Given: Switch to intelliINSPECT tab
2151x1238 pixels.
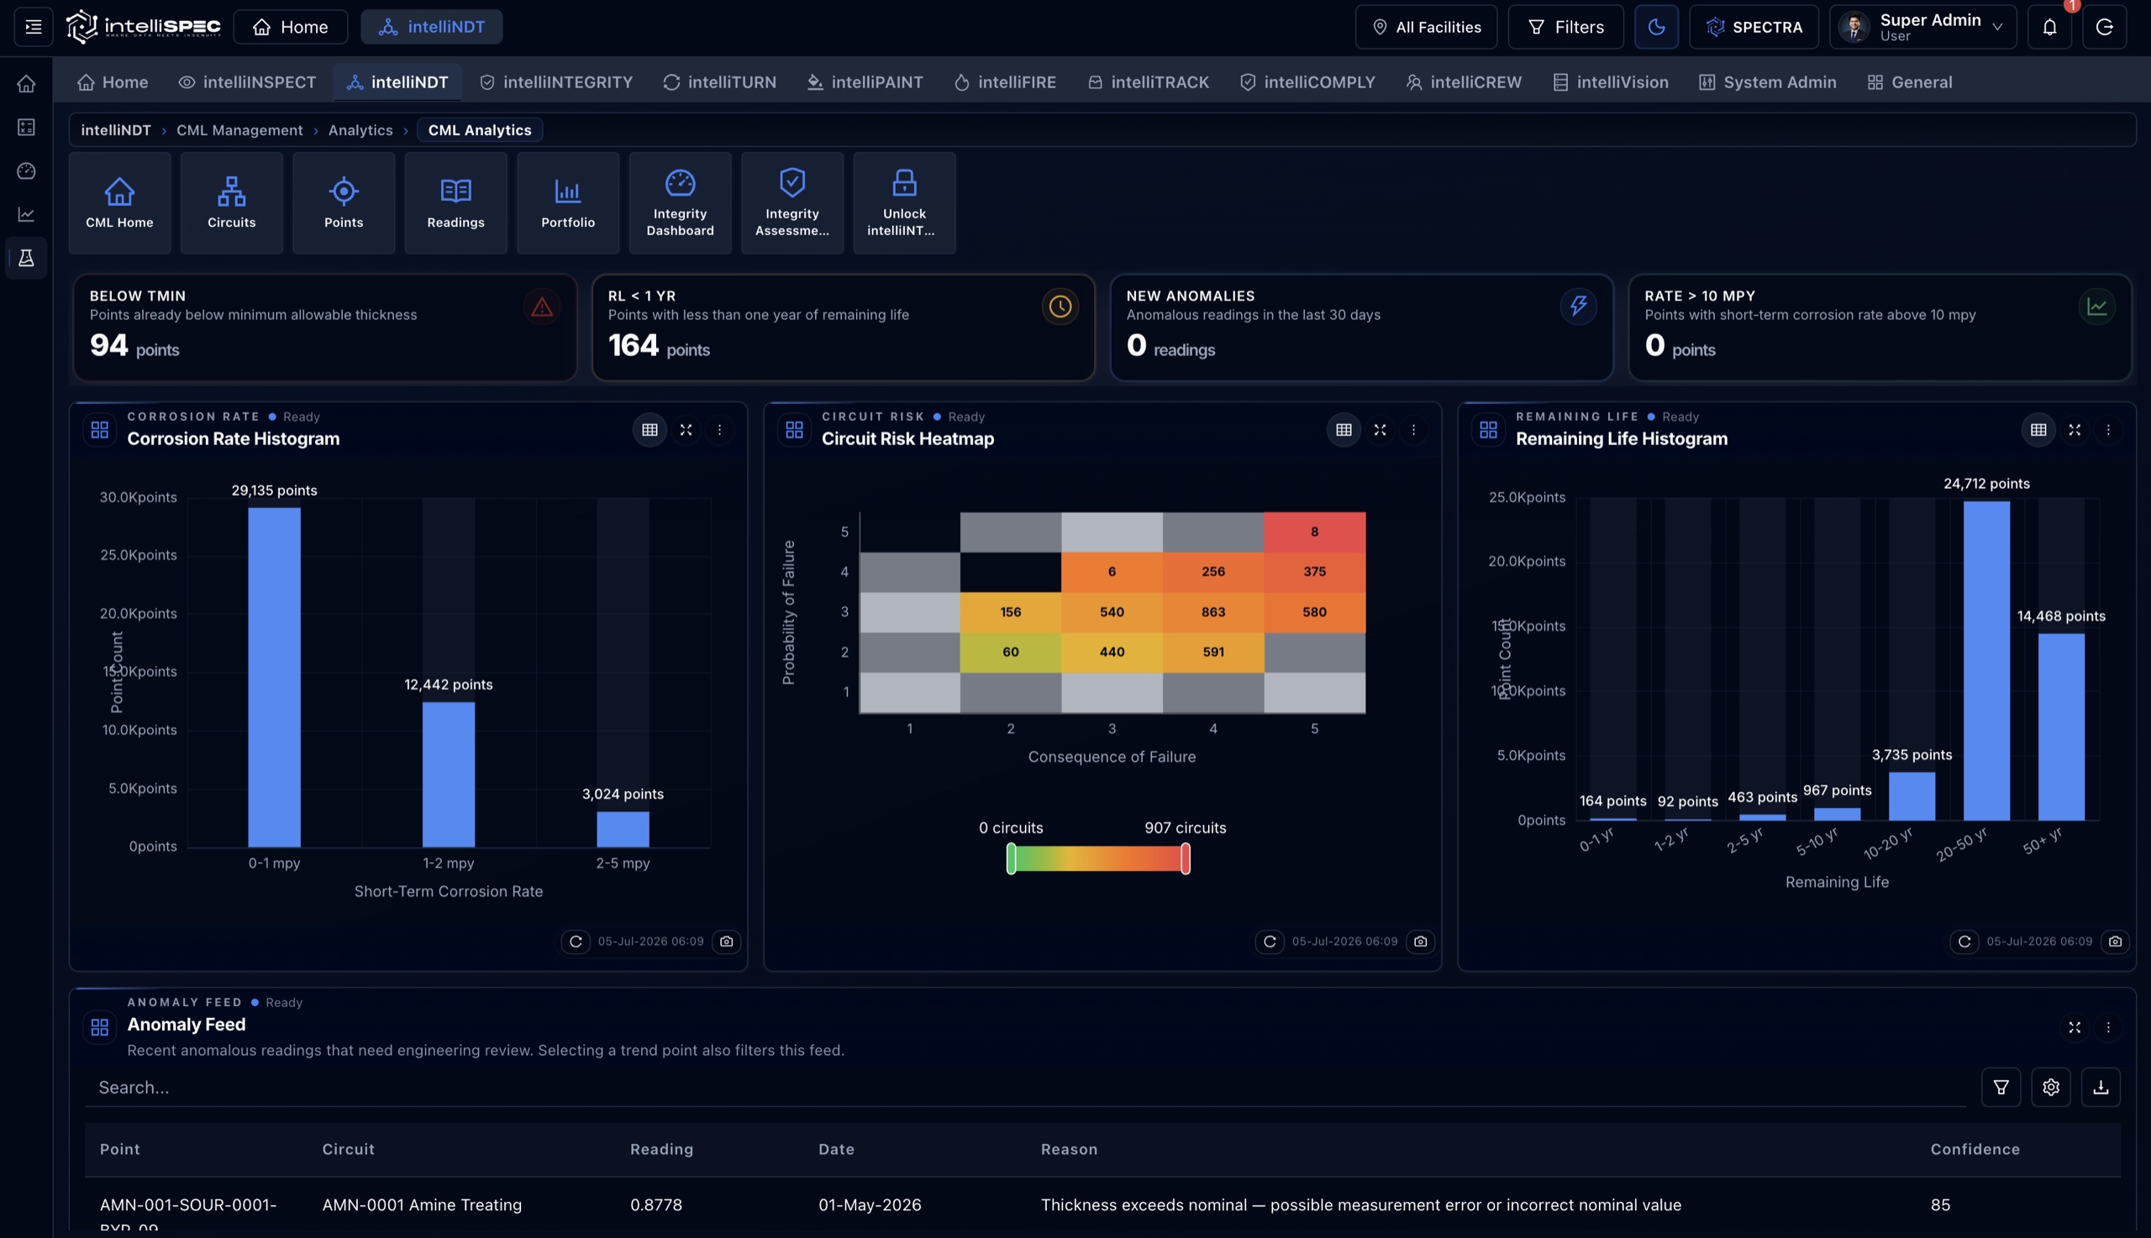Looking at the screenshot, I should click(x=248, y=82).
